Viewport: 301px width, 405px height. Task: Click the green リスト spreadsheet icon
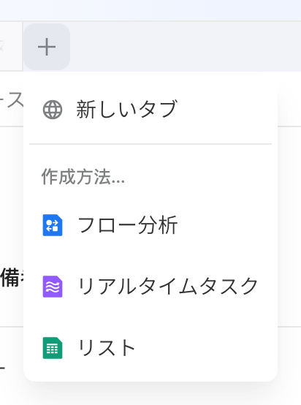click(53, 348)
